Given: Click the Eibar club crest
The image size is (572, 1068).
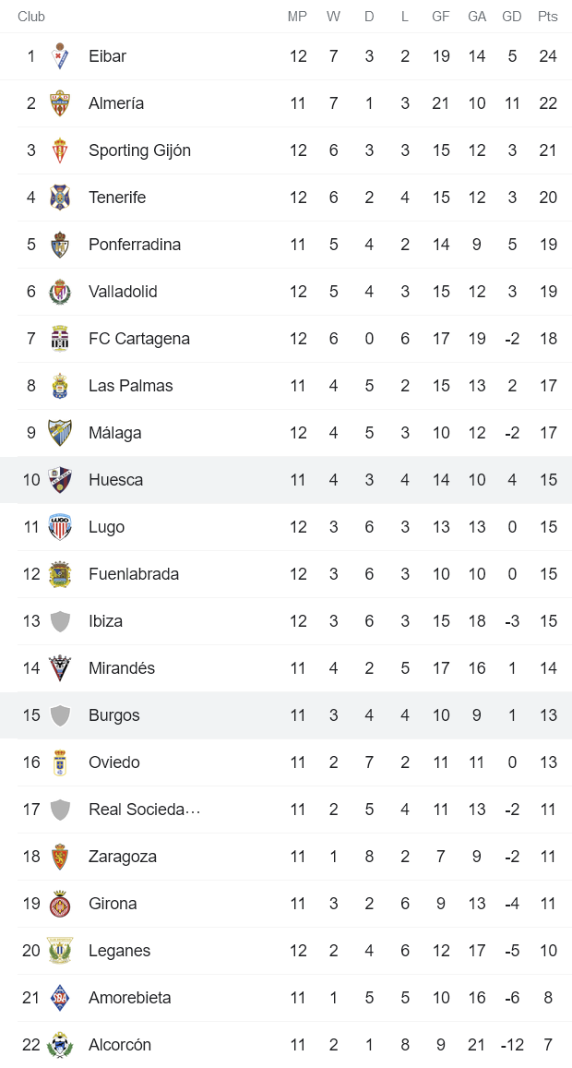Looking at the screenshot, I should (x=59, y=56).
